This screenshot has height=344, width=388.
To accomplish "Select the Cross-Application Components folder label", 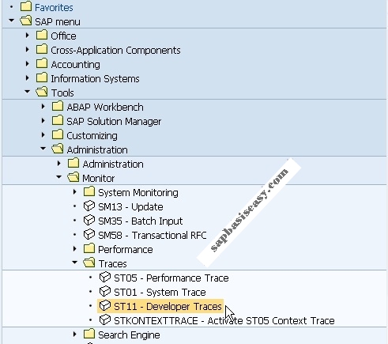I will click(x=115, y=51).
